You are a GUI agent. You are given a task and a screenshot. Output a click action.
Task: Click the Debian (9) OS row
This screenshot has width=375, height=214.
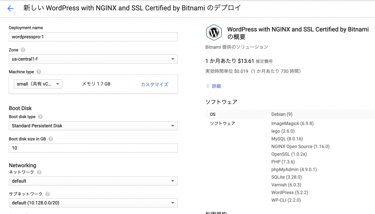pos(290,114)
